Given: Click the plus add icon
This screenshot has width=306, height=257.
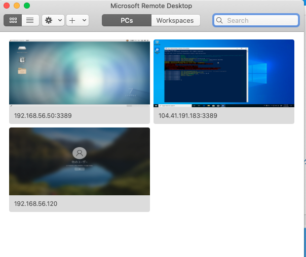Looking at the screenshot, I should tap(72, 20).
